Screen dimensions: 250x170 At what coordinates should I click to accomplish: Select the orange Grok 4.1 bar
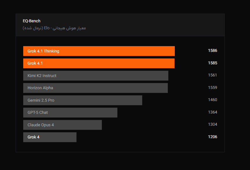[99, 63]
